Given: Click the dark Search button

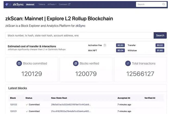Looking at the screenshot, I should click(x=160, y=35).
